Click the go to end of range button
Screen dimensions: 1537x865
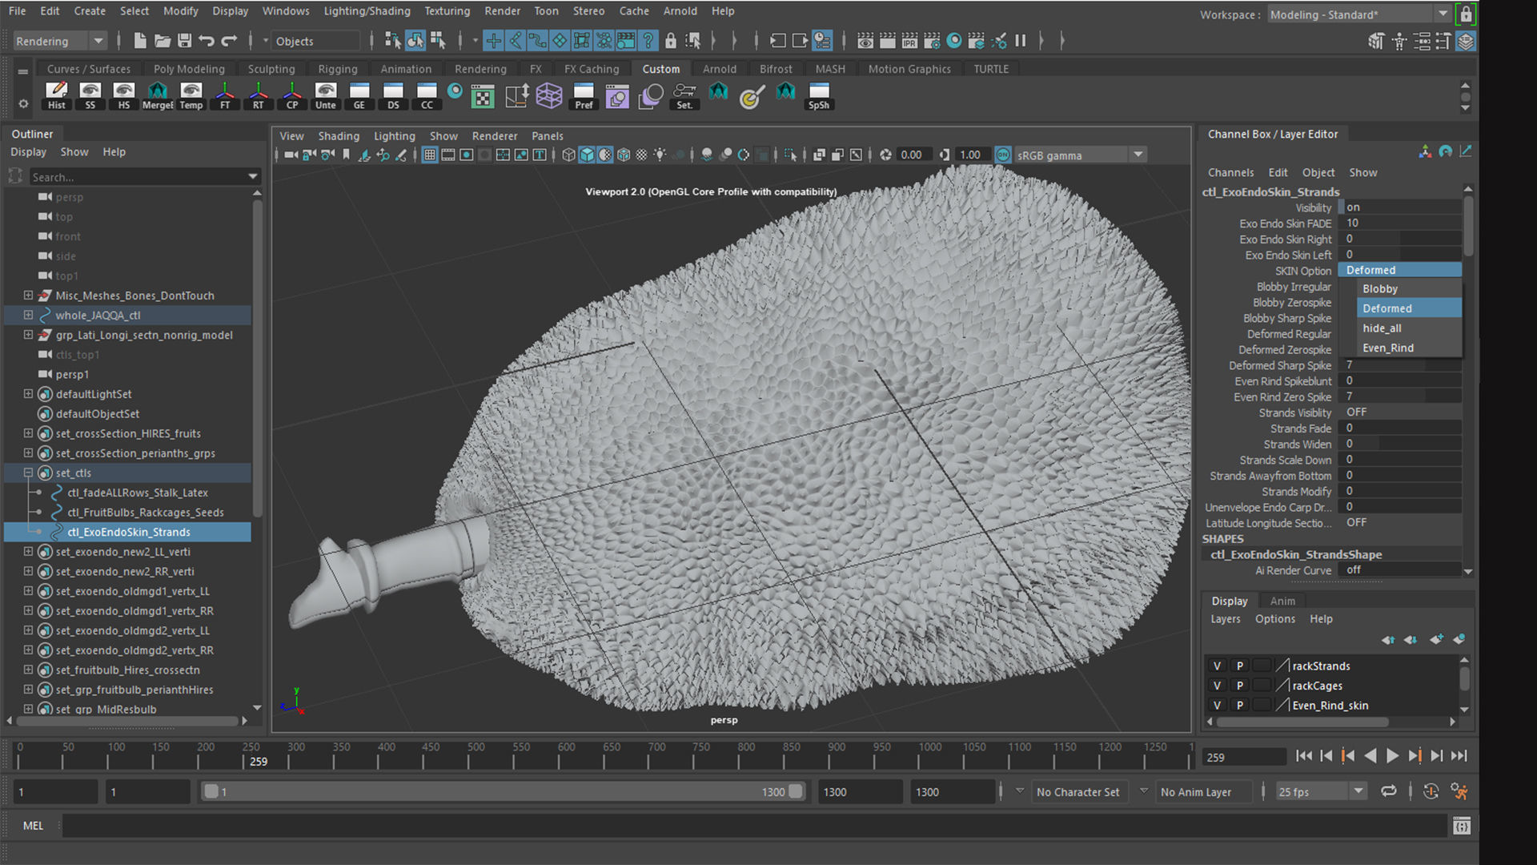[x=1459, y=756]
